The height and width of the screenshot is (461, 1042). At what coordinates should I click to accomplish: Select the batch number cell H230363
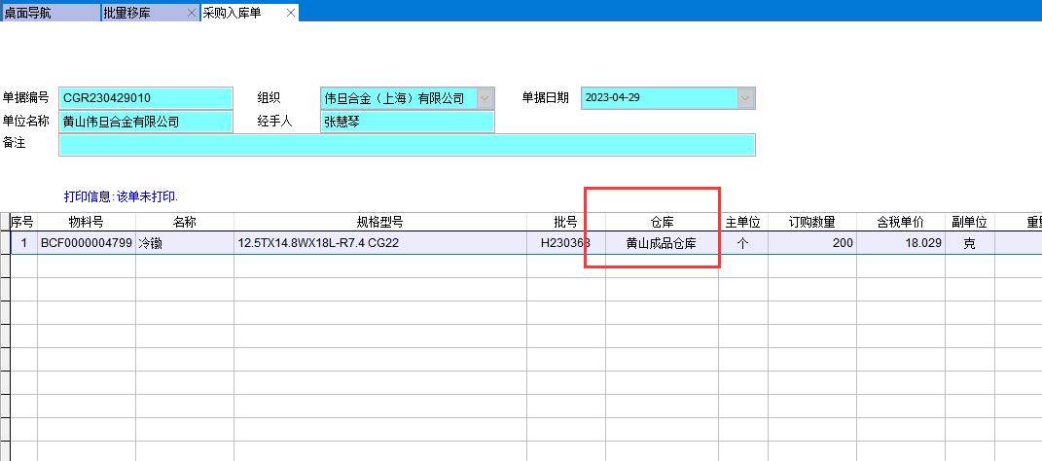(x=565, y=243)
